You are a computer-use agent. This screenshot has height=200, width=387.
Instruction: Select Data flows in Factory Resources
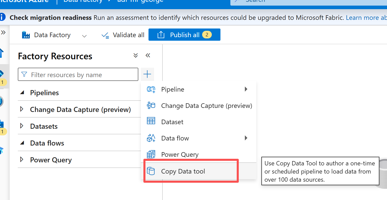pyautogui.click(x=47, y=143)
